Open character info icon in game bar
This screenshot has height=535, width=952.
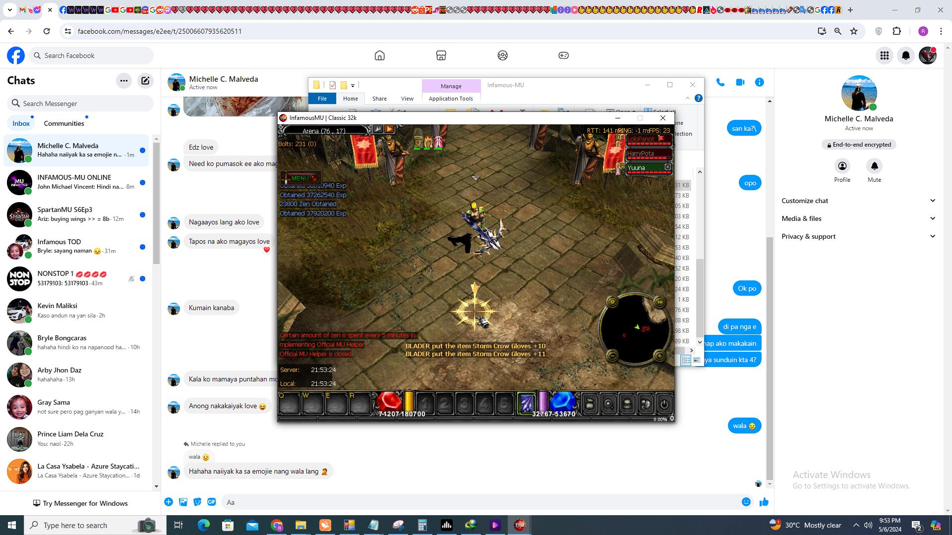tap(627, 404)
